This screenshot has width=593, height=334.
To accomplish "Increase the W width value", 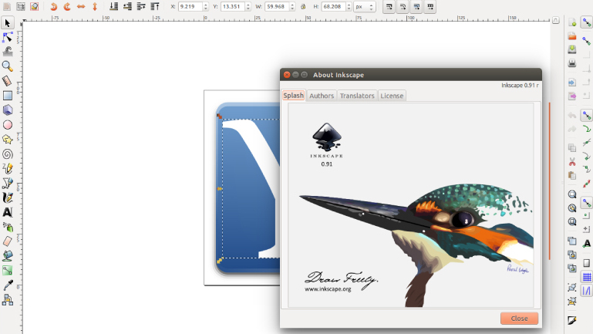I will click(292, 5).
